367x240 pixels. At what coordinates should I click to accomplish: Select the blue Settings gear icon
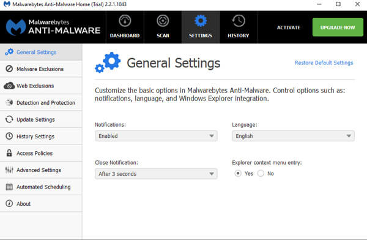point(201,21)
